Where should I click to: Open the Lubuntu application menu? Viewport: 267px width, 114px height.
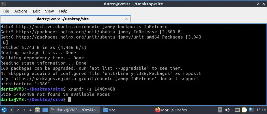point(4,110)
